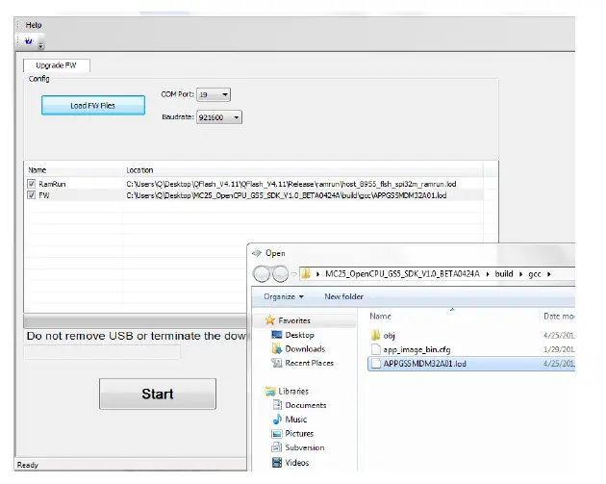Click the download progress bar
The image size is (606, 484).
pyautogui.click(x=136, y=320)
